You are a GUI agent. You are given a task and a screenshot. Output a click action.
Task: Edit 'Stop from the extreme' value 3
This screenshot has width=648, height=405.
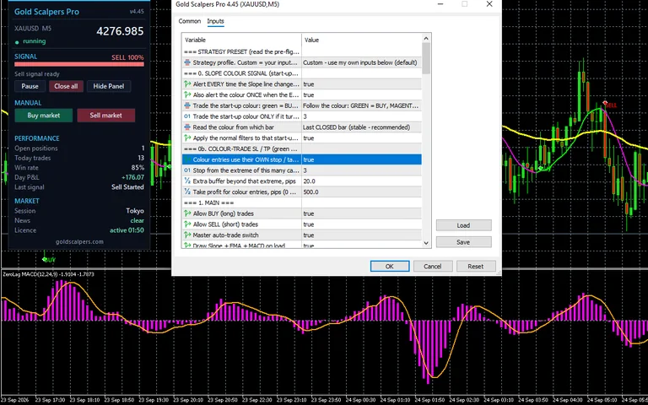click(x=362, y=170)
